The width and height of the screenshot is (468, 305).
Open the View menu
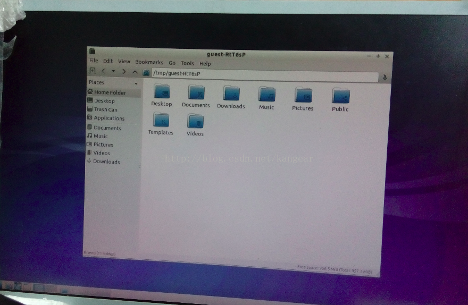coord(124,62)
